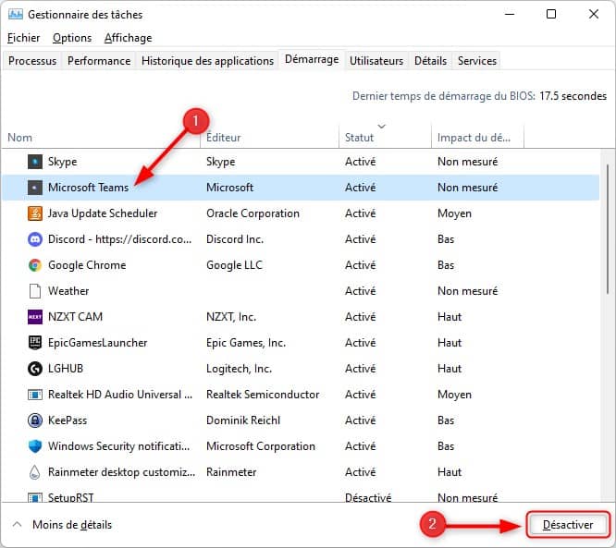616x548 pixels.
Task: Click the Google Chrome icon
Action: (x=35, y=265)
